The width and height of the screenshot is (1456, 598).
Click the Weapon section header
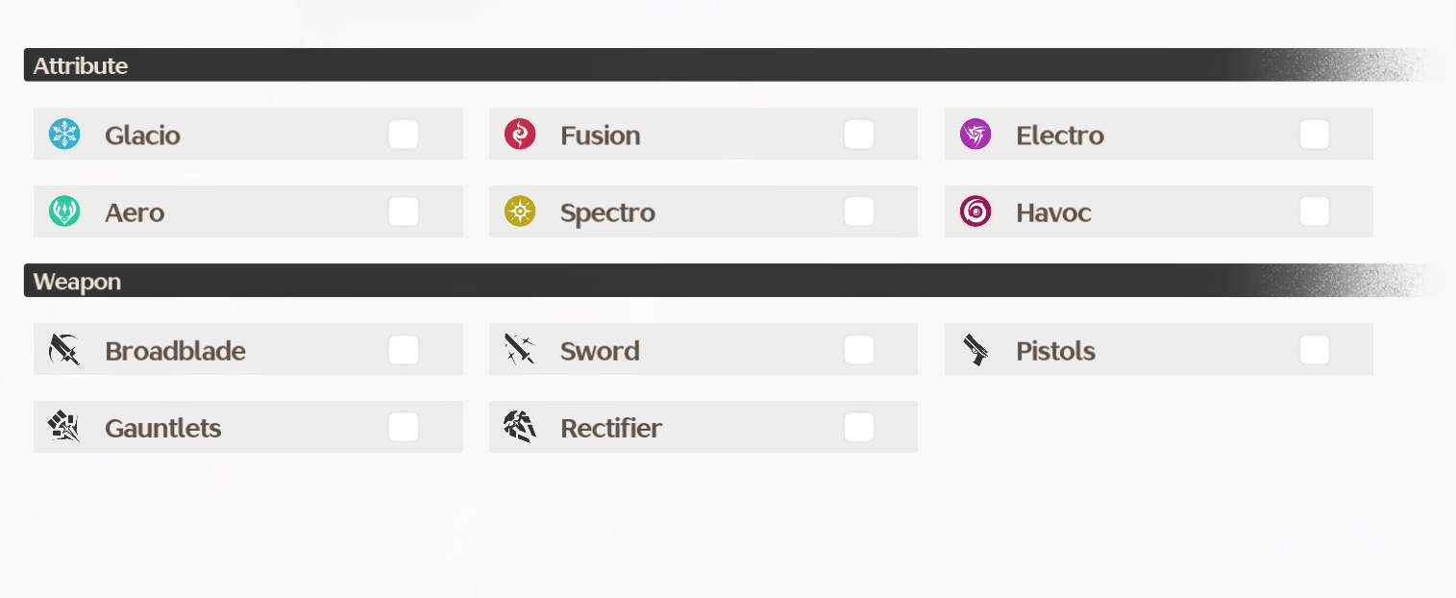click(77, 282)
